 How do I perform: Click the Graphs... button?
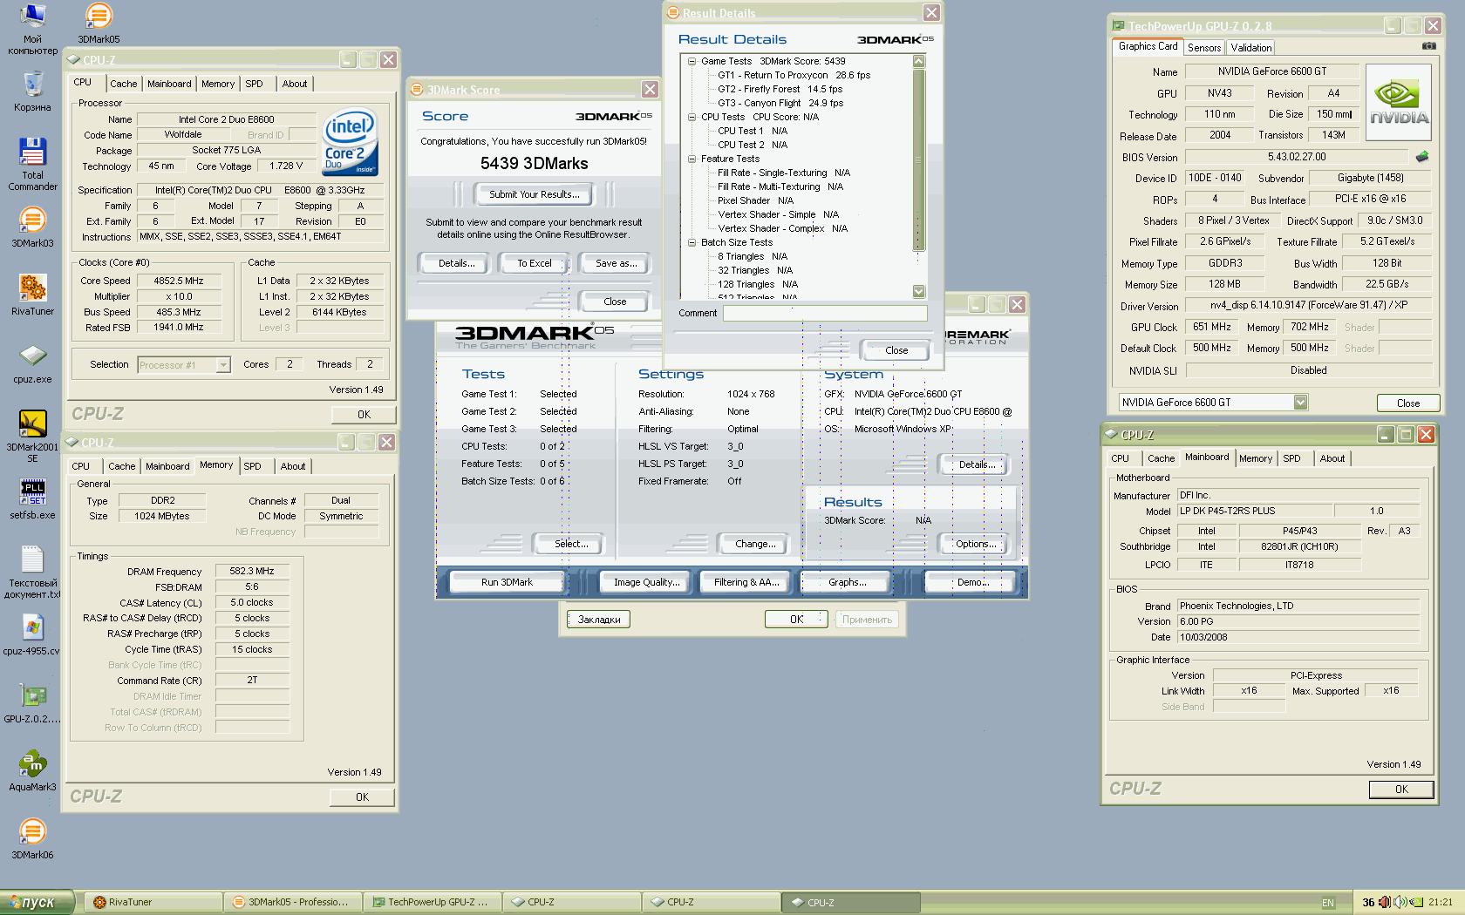click(x=848, y=582)
